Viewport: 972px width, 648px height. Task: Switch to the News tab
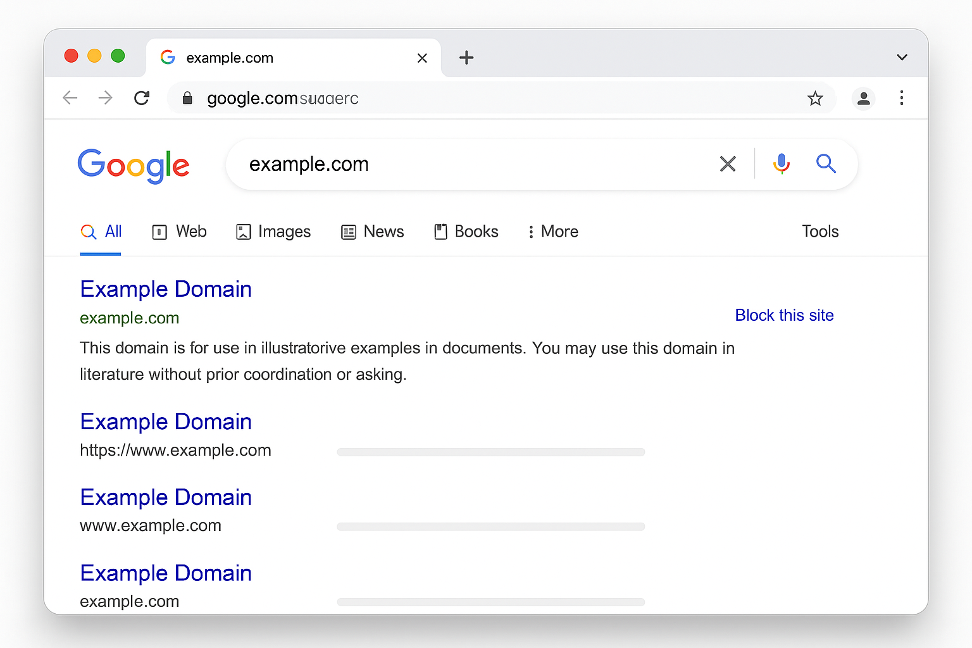tap(373, 232)
